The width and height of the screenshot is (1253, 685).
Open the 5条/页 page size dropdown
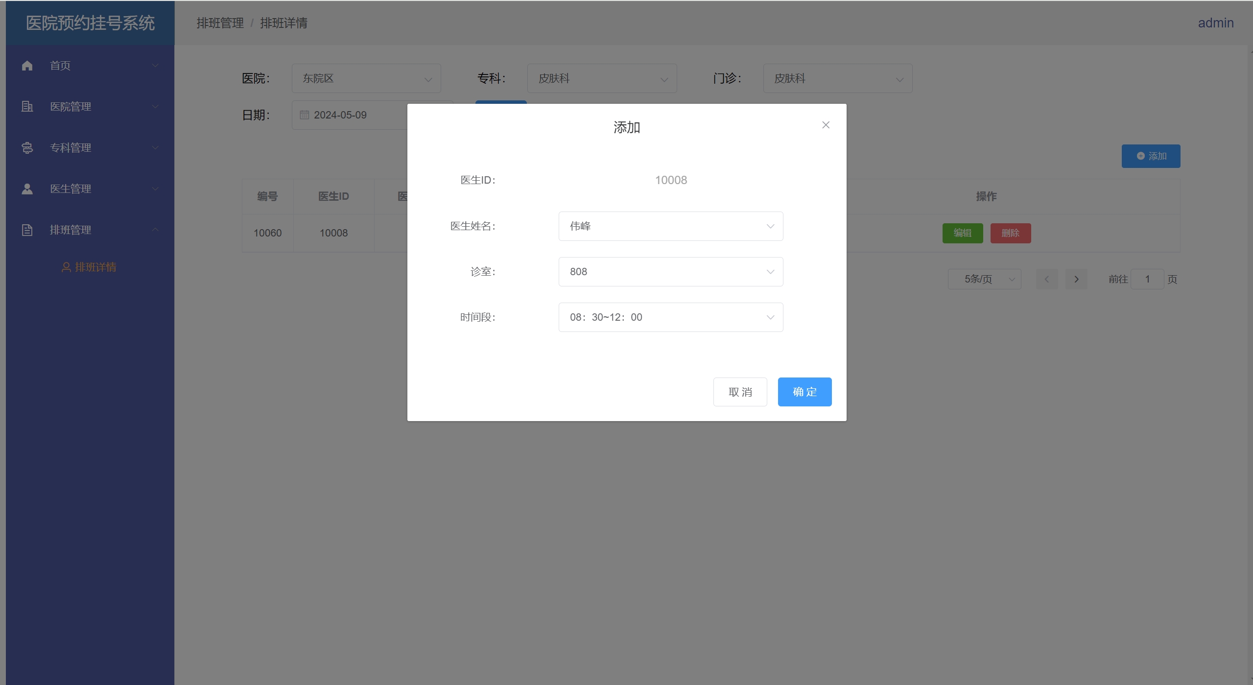point(984,279)
